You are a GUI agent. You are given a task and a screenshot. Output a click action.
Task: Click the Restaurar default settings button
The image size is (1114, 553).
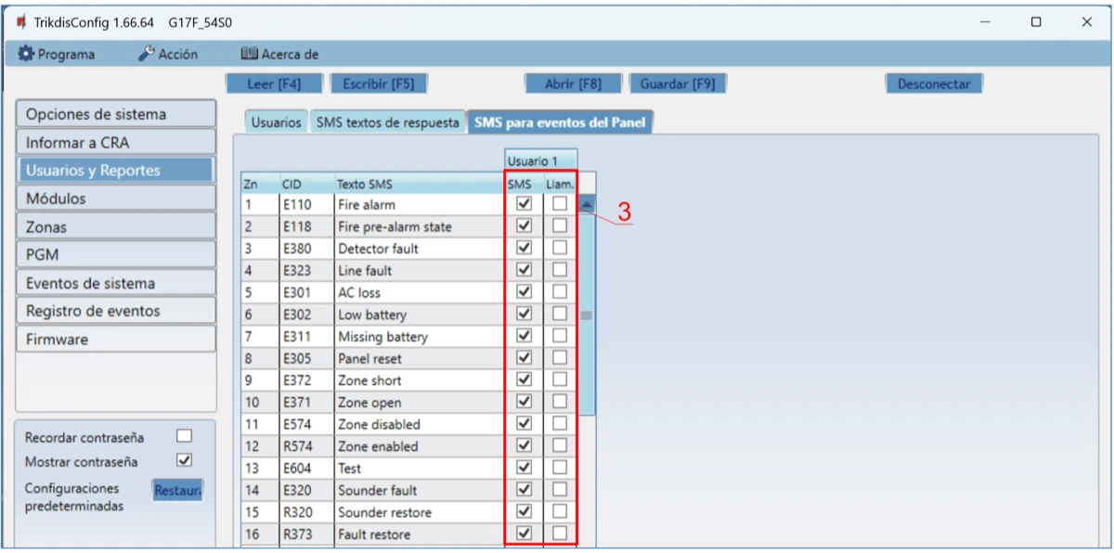coord(177,489)
